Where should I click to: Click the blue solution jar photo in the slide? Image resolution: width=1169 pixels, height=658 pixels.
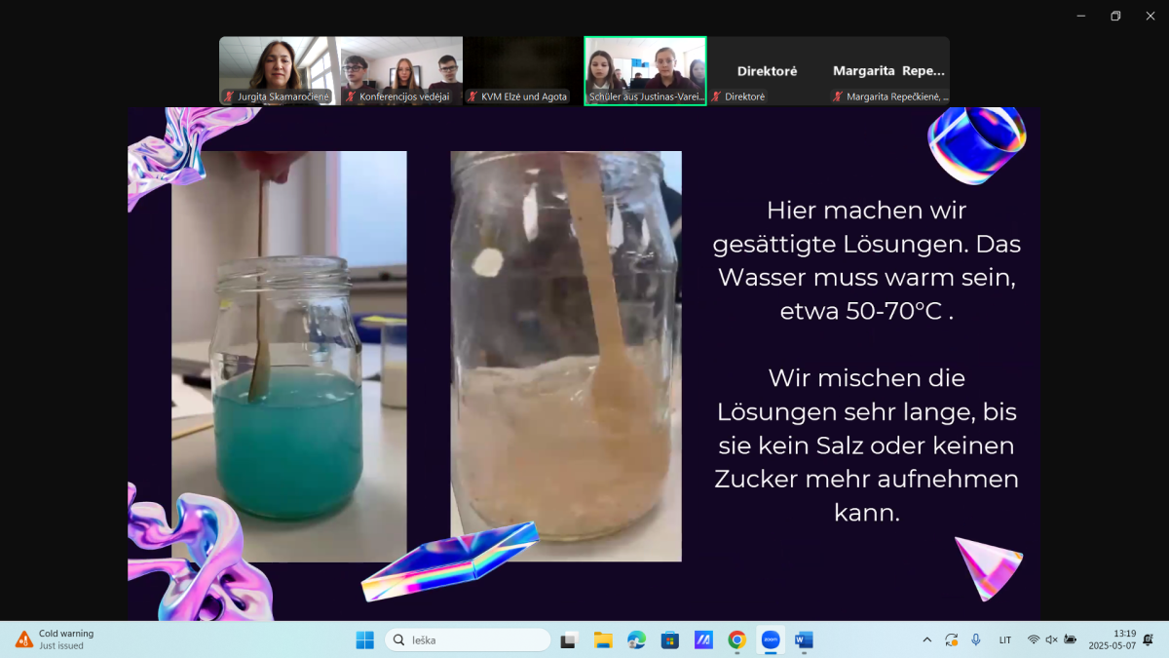pos(289,356)
